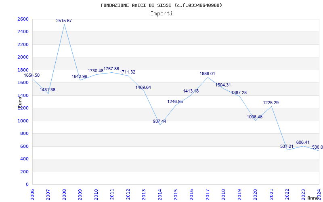Click the y-axis tick 800
Screen dimensions: 323x202
coord(24,134)
